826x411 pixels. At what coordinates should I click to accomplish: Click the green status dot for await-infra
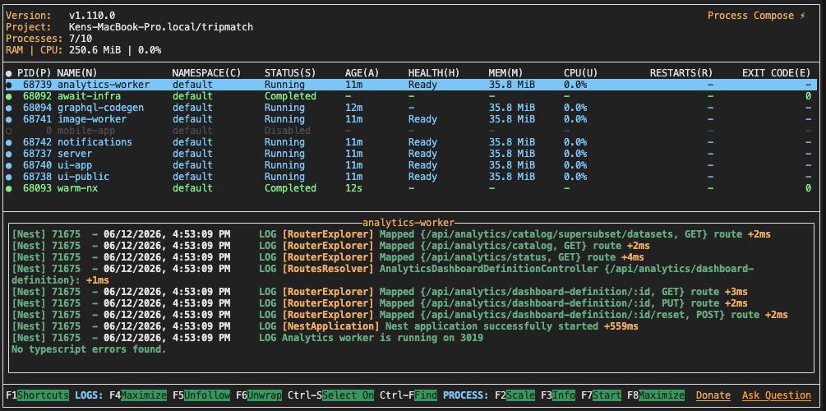click(x=8, y=96)
